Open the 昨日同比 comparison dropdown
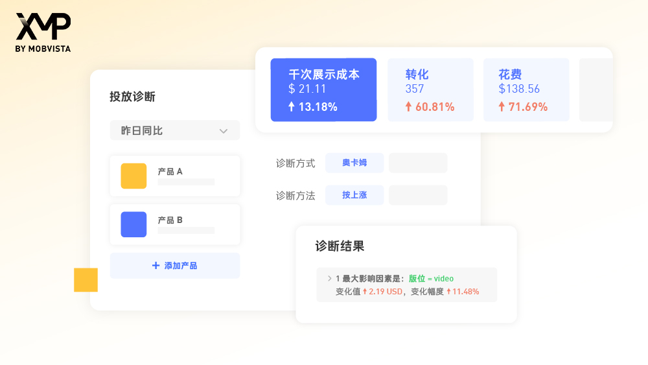Image resolution: width=648 pixels, height=365 pixels. click(x=175, y=130)
